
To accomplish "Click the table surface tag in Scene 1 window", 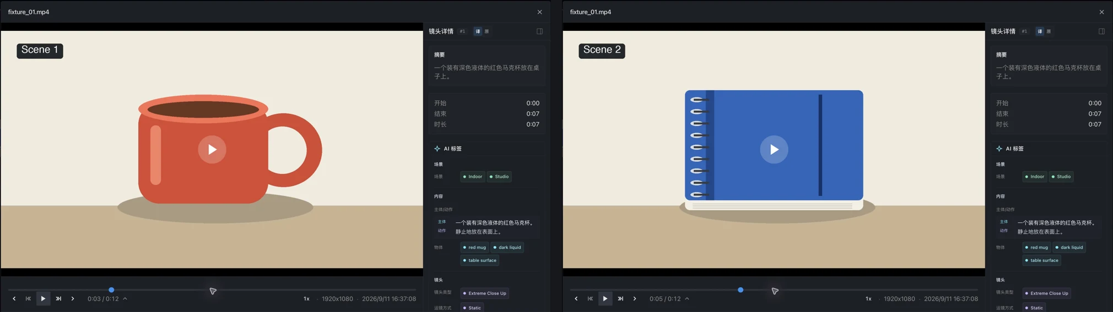I will [480, 260].
